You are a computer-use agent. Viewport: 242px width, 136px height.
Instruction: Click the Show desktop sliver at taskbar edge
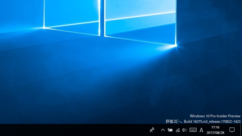pyautogui.click(x=241, y=130)
